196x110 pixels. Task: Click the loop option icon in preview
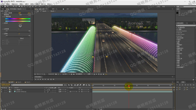click(x=51, y=79)
